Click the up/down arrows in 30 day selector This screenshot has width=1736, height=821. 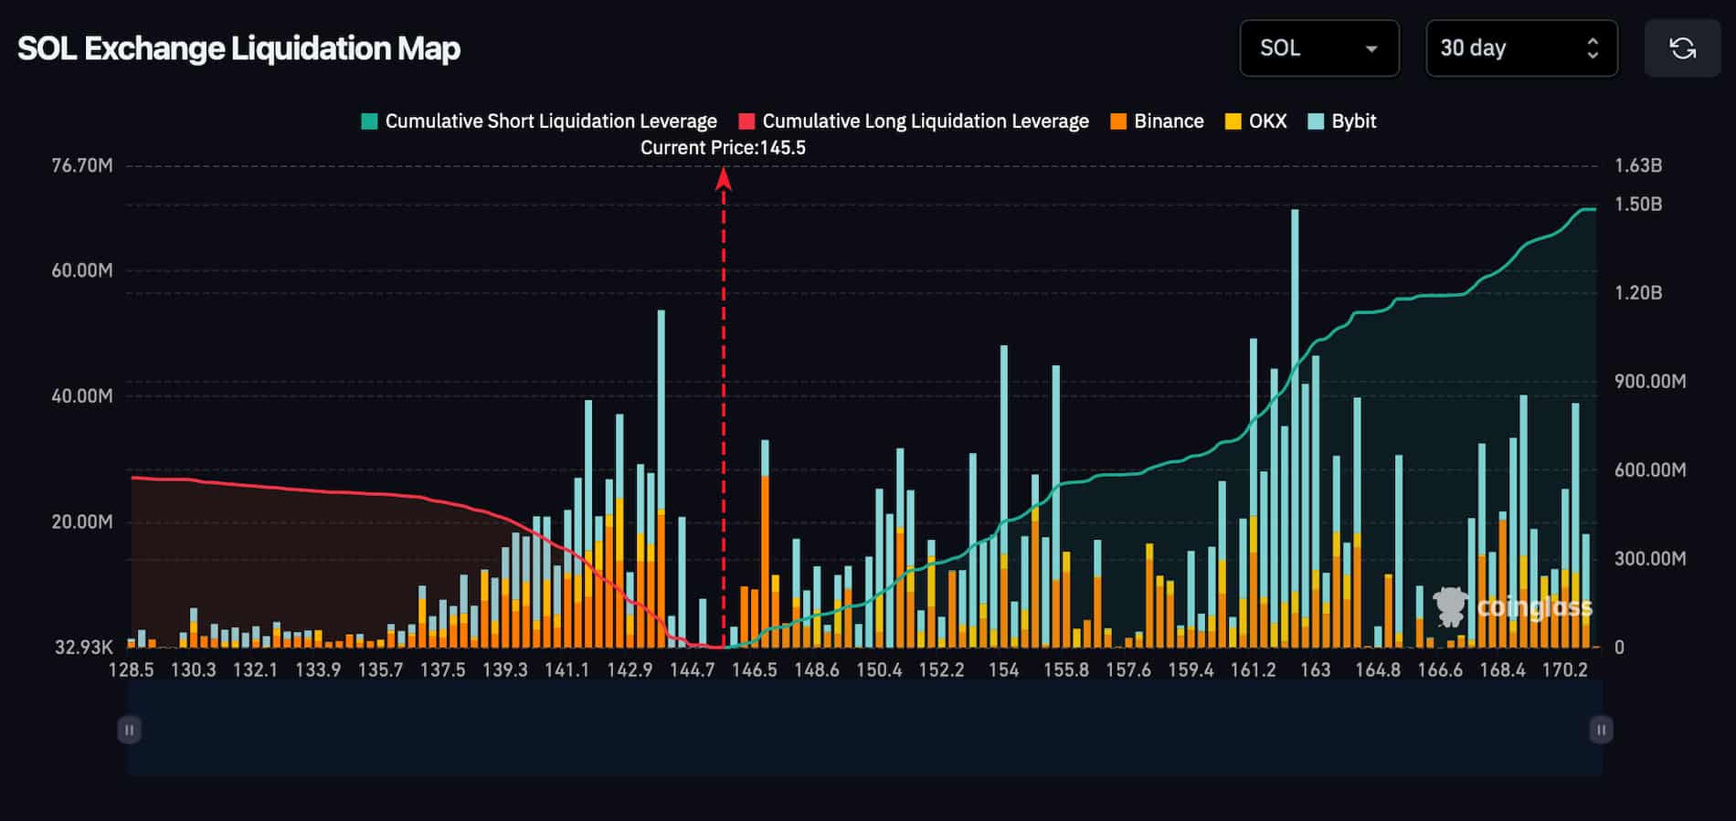tap(1593, 48)
